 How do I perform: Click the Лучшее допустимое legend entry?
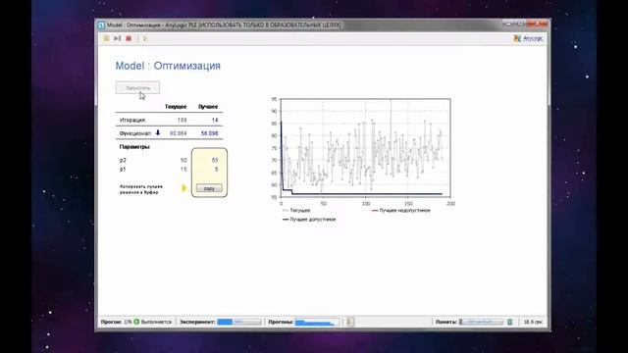click(309, 220)
